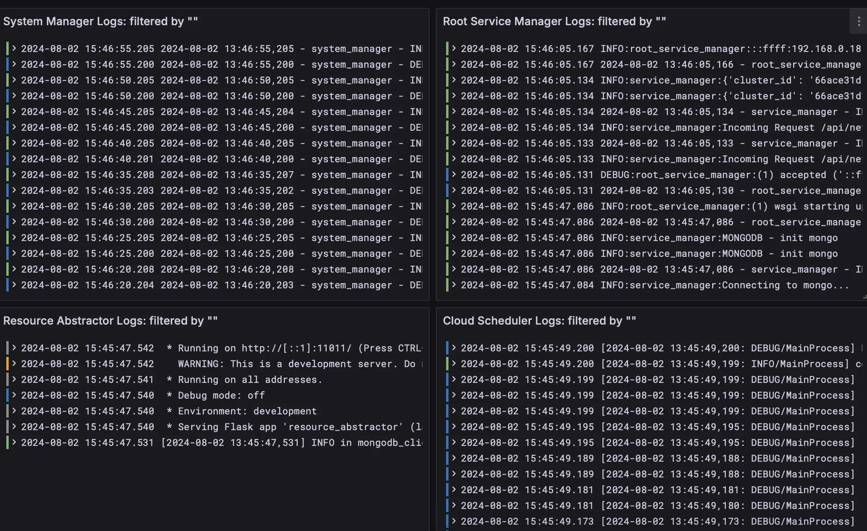The height and width of the screenshot is (531, 867).
Task: Expand the 'Environment: development' log line
Action: pyautogui.click(x=14, y=411)
